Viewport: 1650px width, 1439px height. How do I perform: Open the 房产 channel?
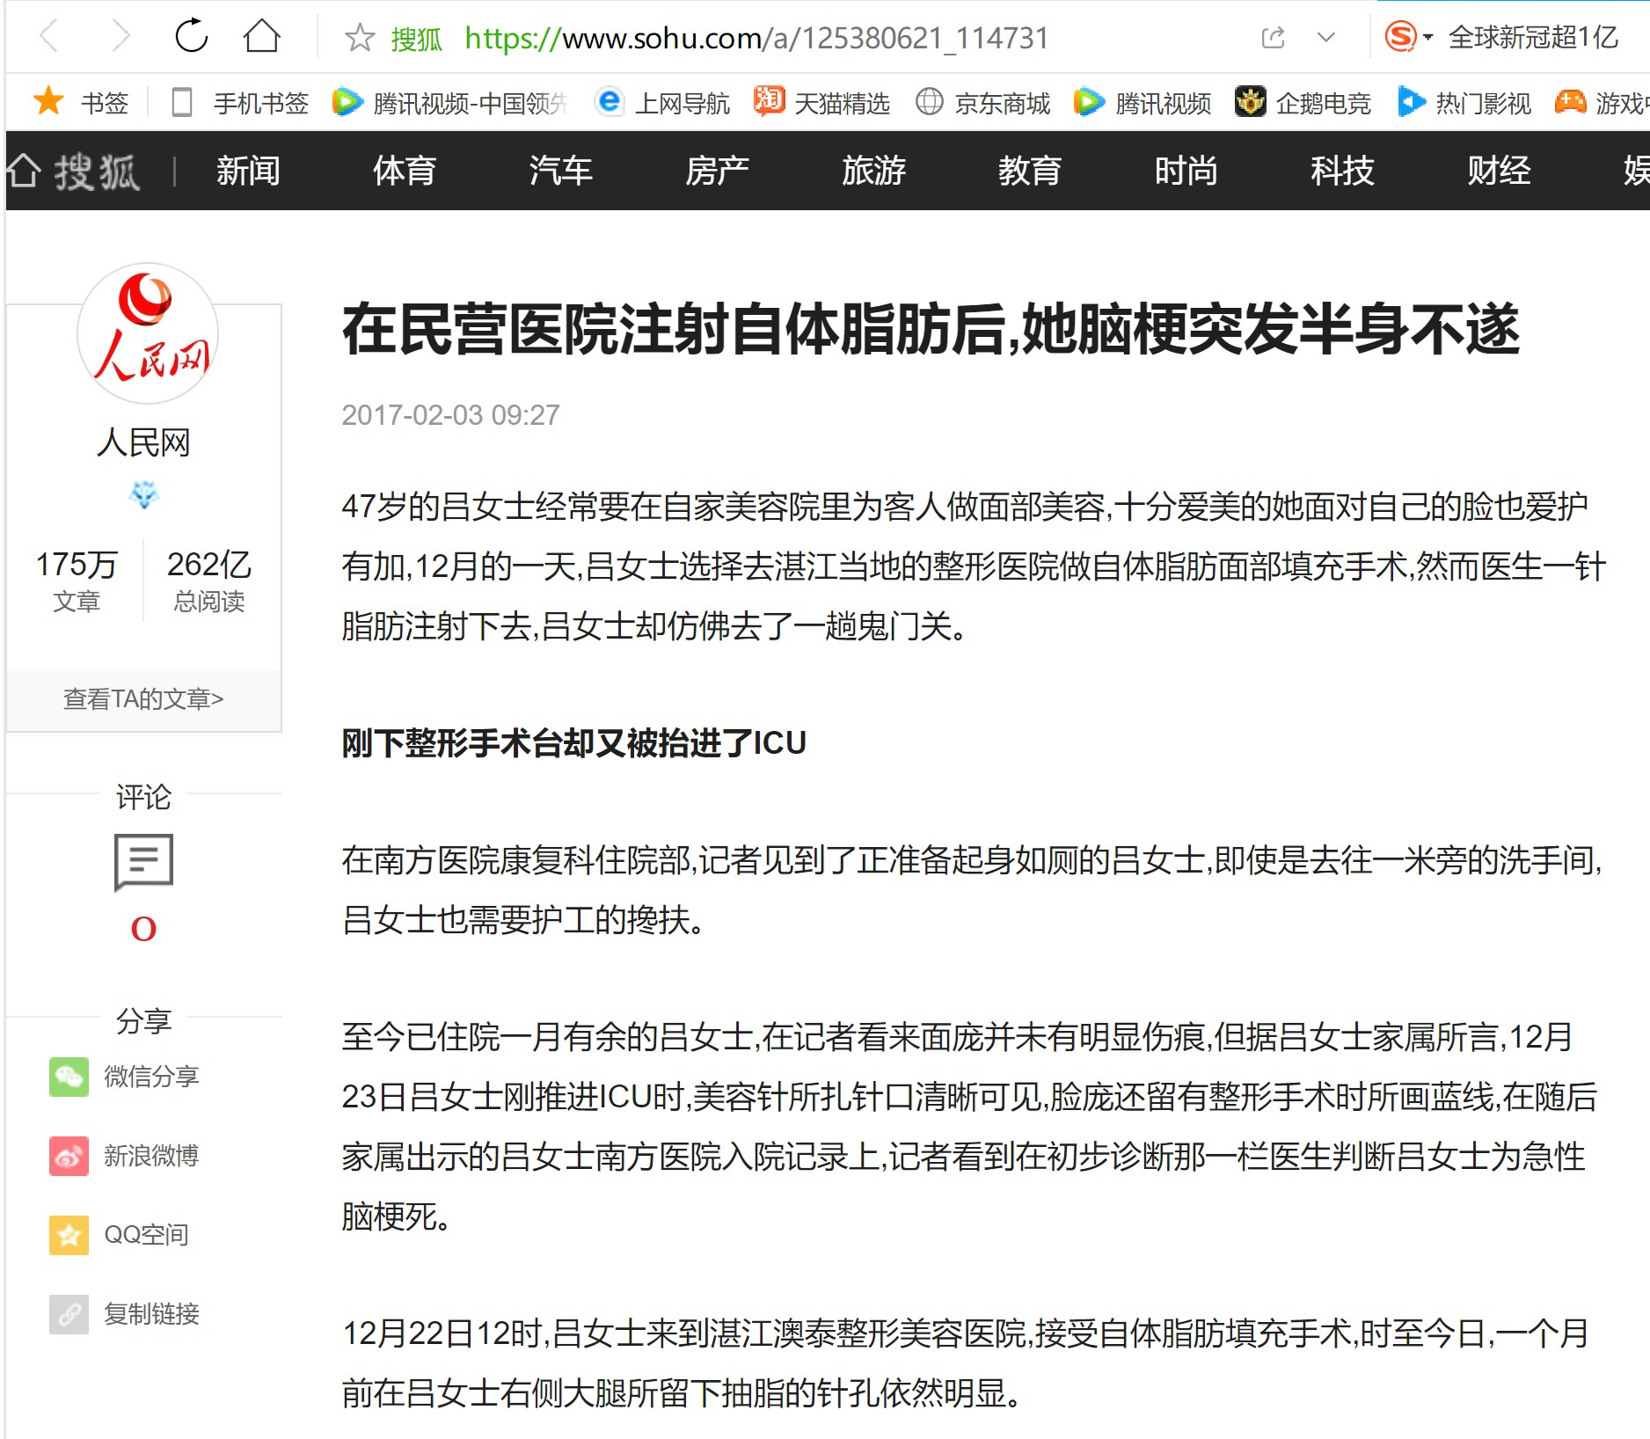717,170
